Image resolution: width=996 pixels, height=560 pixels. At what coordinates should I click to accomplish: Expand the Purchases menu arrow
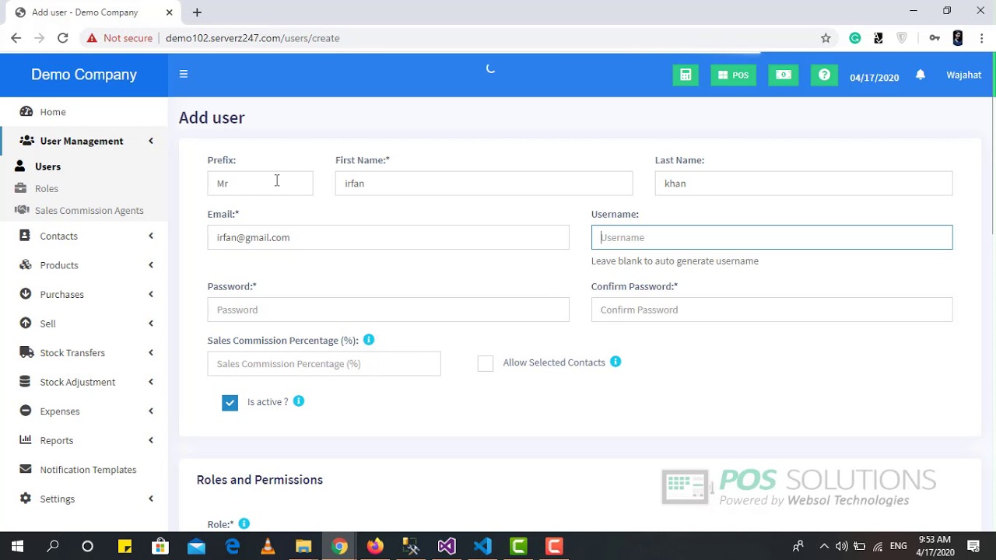(x=151, y=294)
